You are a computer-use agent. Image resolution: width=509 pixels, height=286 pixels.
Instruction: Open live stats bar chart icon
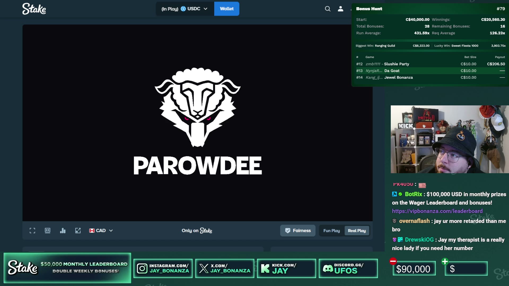(63, 231)
